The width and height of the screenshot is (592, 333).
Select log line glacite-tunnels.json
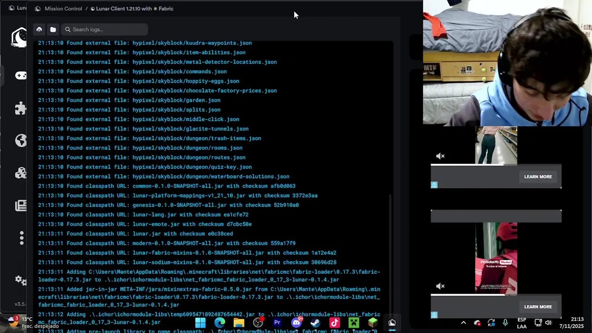(x=143, y=129)
